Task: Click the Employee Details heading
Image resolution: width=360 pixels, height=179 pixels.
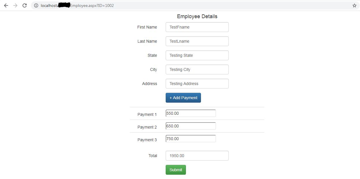Action: click(x=197, y=16)
